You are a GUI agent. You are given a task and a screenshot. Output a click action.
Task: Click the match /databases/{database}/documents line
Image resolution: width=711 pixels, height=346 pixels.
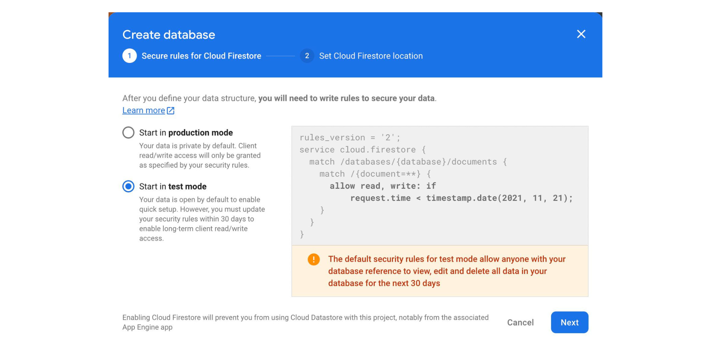click(x=408, y=162)
